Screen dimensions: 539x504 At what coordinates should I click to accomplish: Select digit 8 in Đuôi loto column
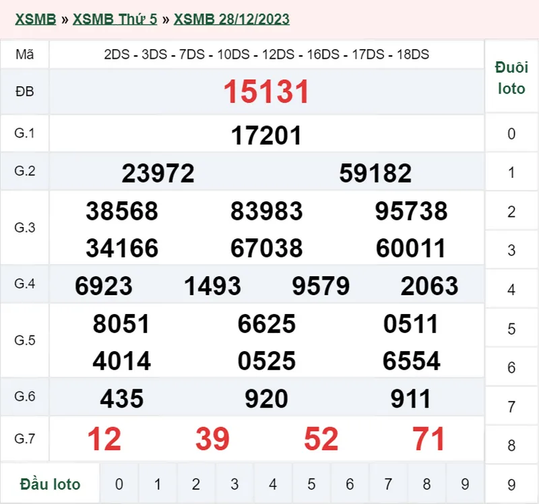coord(511,445)
